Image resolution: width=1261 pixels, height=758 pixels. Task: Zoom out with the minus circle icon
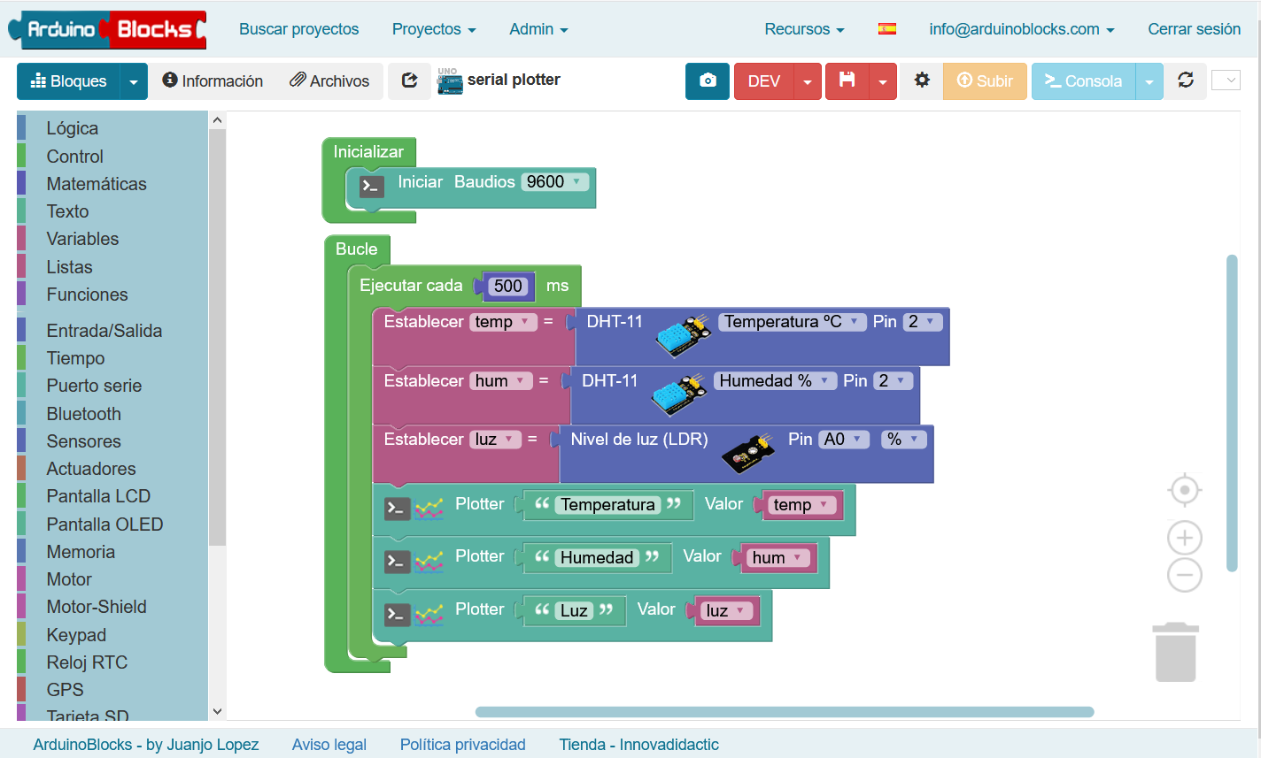click(1184, 575)
